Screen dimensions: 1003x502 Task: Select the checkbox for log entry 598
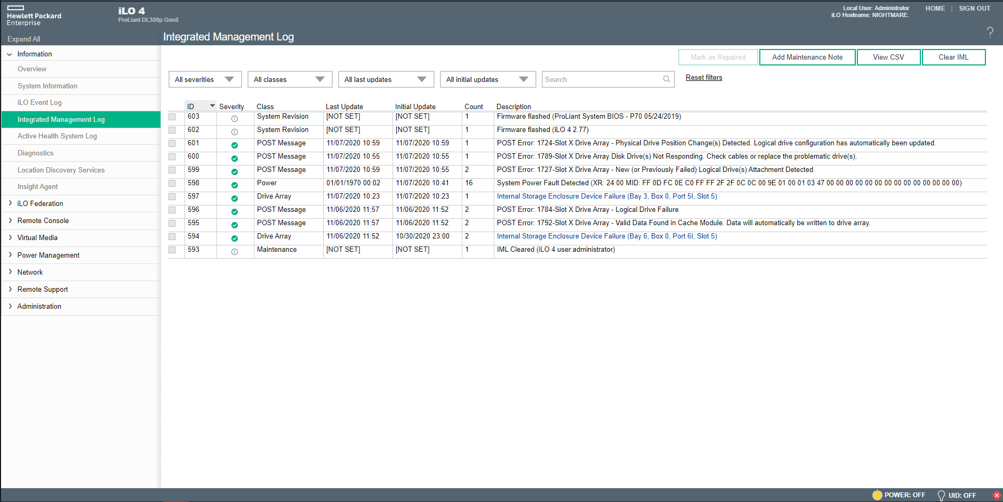172,183
